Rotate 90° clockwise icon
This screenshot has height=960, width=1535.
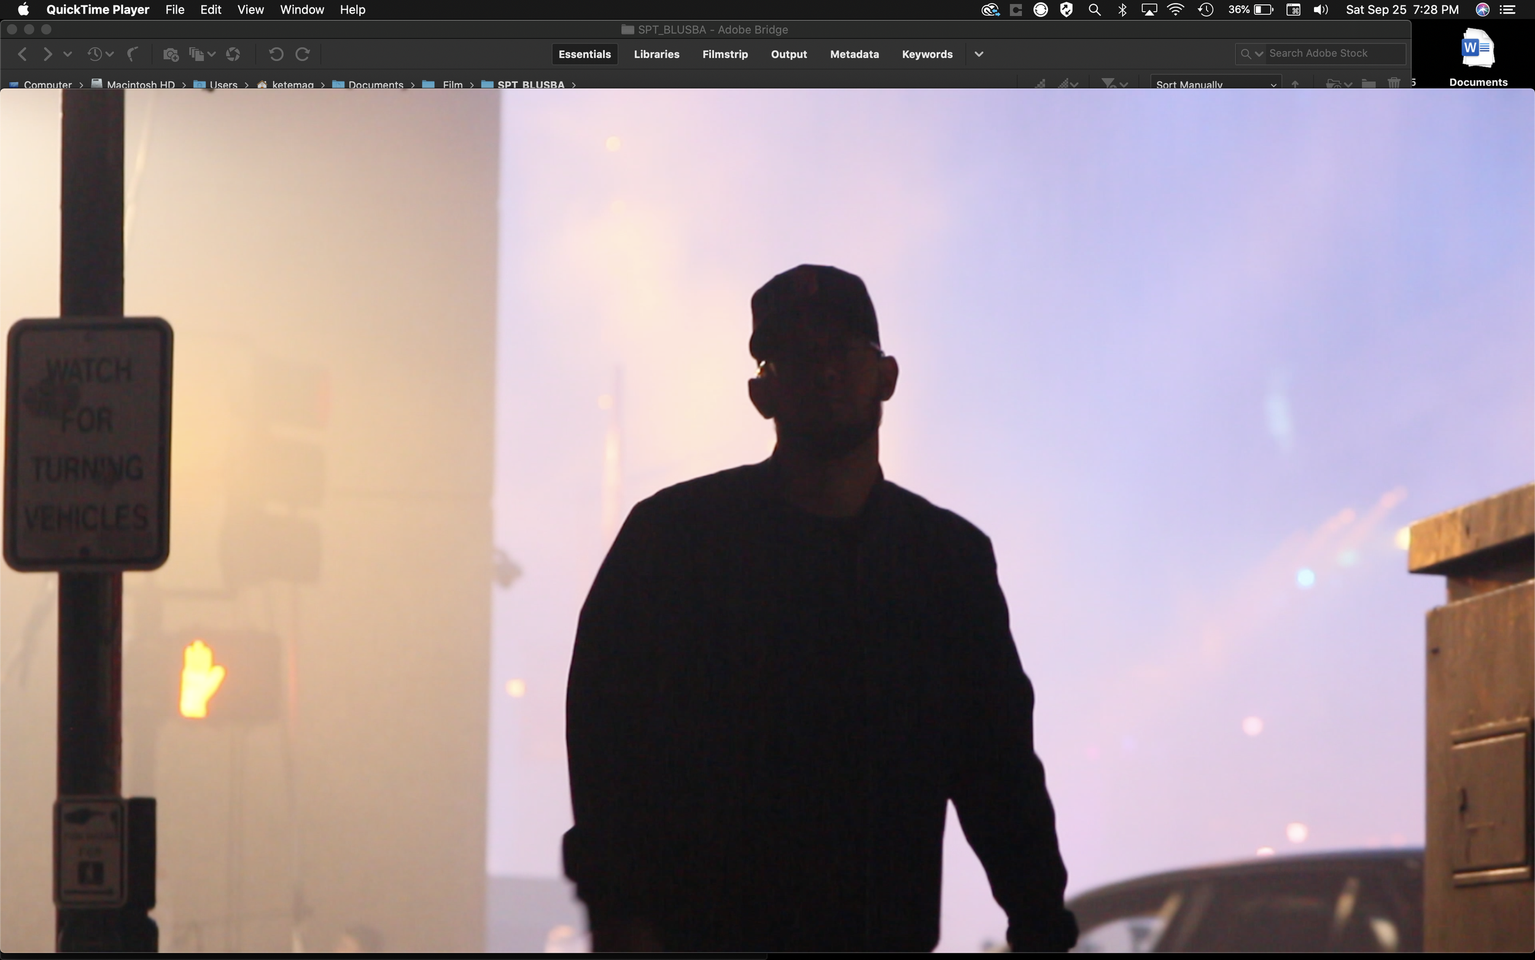pos(303,54)
